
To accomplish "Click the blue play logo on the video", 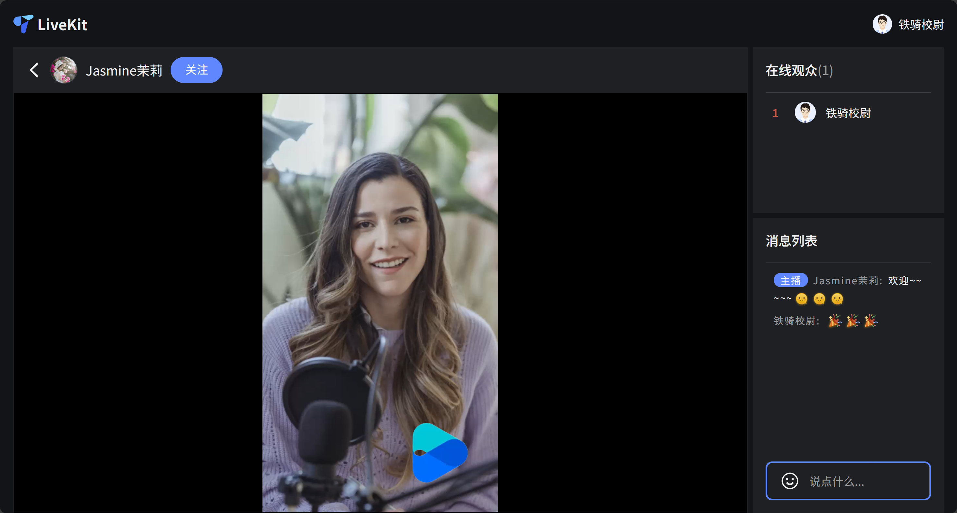I will (x=439, y=453).
